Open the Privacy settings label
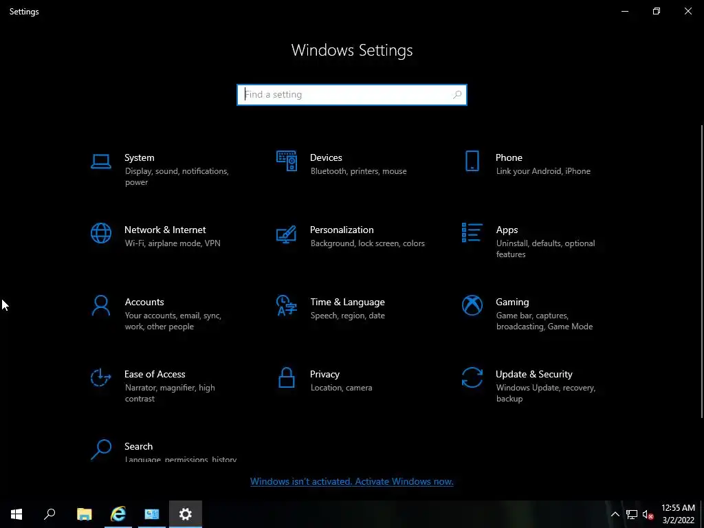 click(x=324, y=375)
